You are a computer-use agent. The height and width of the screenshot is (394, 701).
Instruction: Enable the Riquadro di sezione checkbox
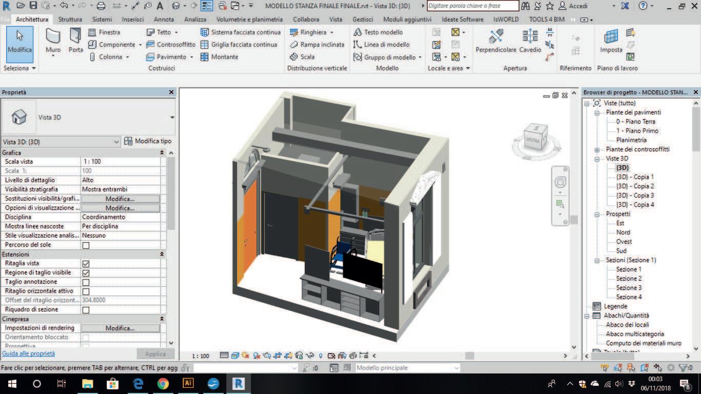point(86,310)
